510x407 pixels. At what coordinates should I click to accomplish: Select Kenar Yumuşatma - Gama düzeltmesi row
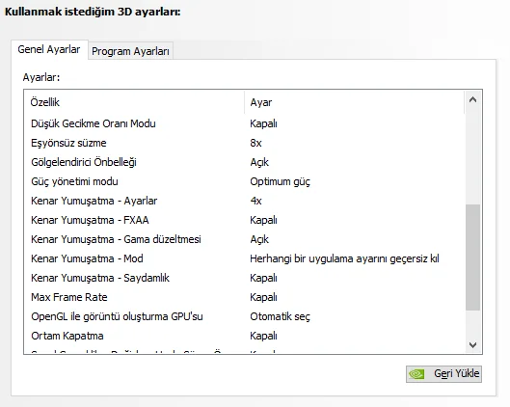coord(245,239)
